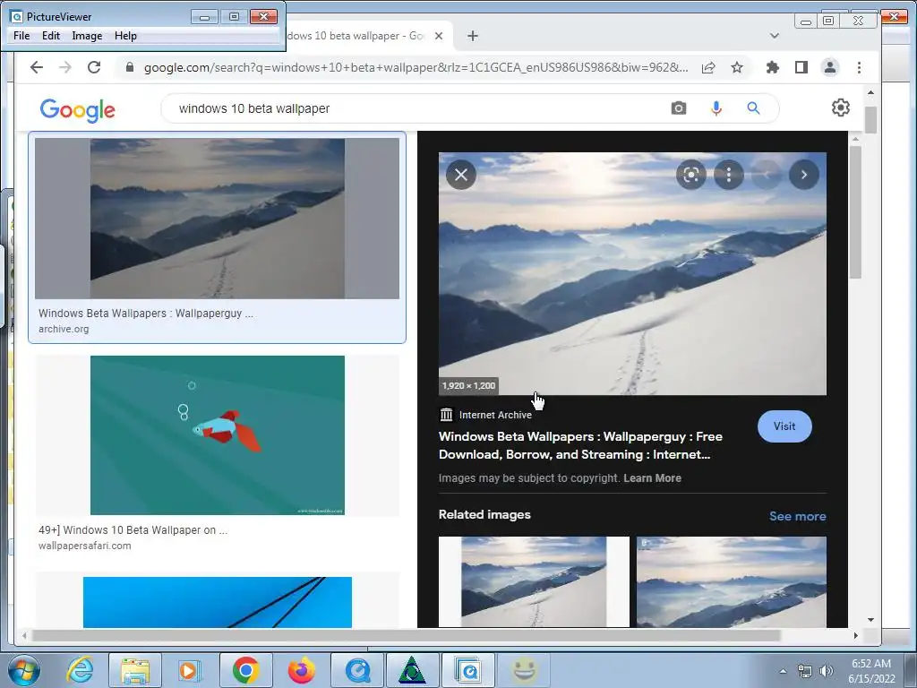Image resolution: width=917 pixels, height=688 pixels.
Task: Open the Edit menu in PictureViewer
Action: [x=51, y=36]
